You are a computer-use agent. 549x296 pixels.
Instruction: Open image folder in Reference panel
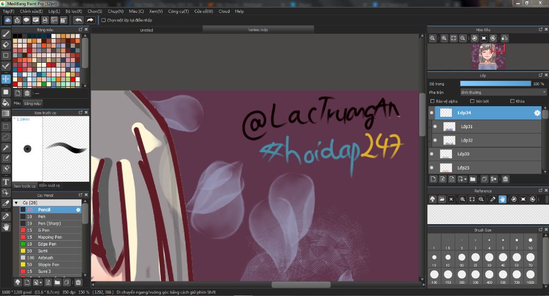pos(442,199)
